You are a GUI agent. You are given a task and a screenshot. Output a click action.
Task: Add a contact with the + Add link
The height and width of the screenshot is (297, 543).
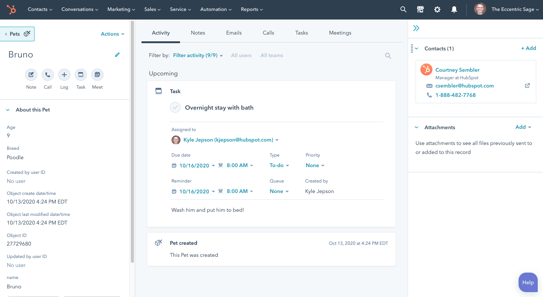click(528, 48)
